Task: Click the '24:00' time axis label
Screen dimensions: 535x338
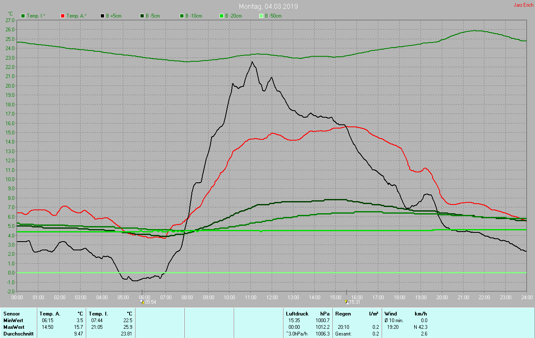Action: [527, 298]
